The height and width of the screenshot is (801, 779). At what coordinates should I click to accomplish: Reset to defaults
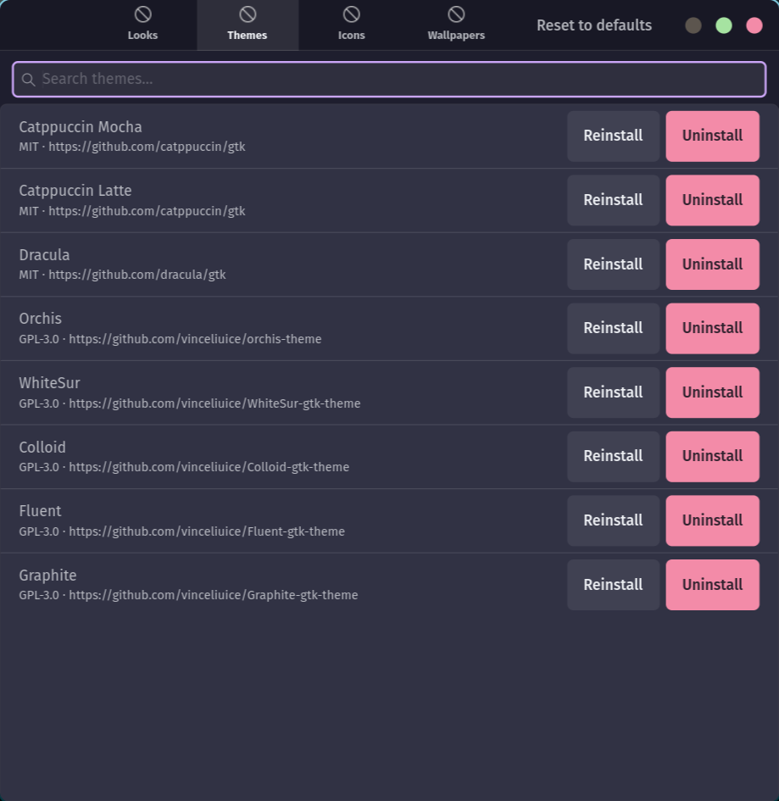594,25
